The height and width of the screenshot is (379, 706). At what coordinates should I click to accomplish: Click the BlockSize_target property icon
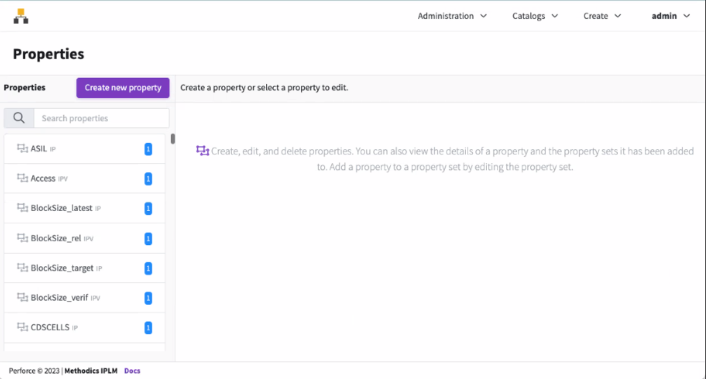[22, 268]
